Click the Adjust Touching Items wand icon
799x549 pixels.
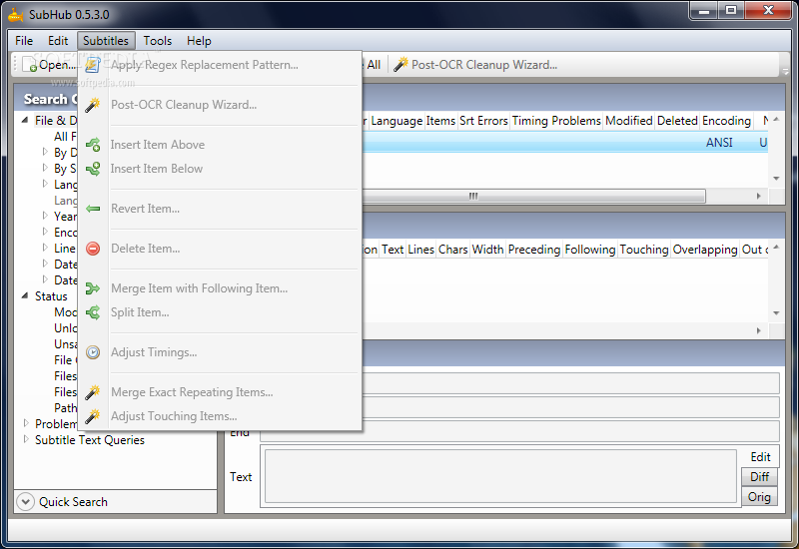(93, 416)
